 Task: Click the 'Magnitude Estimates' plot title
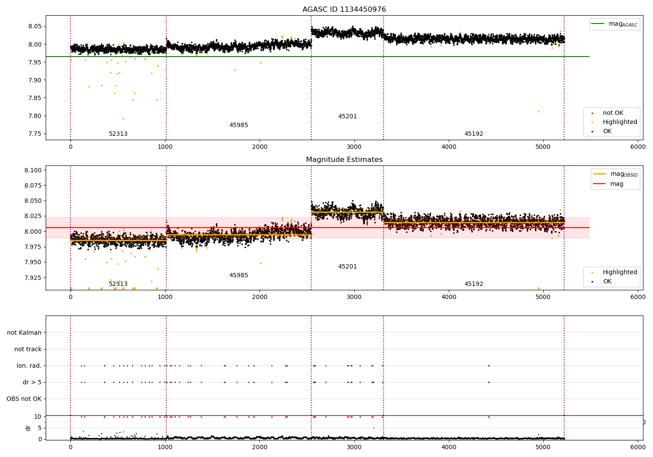[344, 160]
